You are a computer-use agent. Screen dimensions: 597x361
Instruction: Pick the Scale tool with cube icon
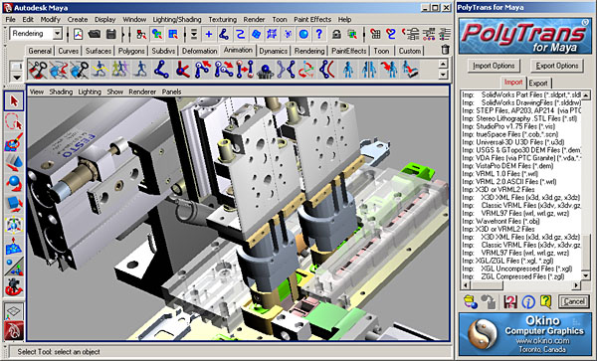(x=14, y=204)
